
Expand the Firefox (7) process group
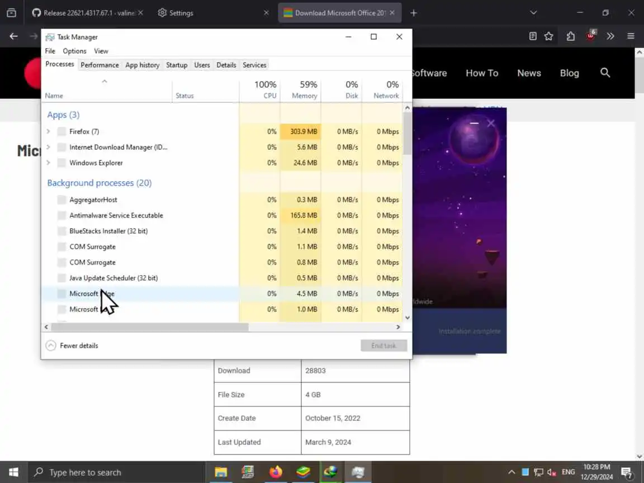click(49, 131)
